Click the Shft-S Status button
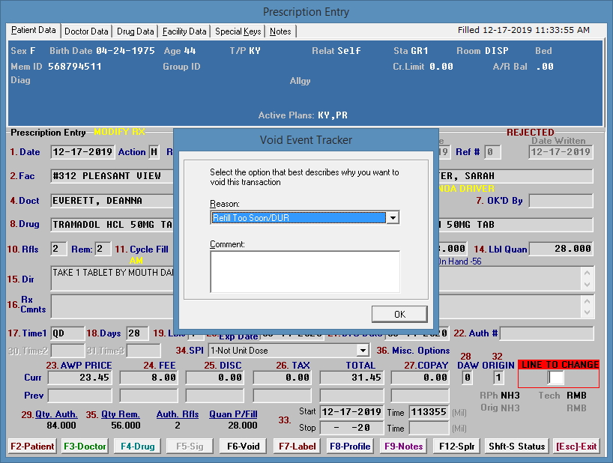Screen dimensions: 613x463 click(516, 447)
